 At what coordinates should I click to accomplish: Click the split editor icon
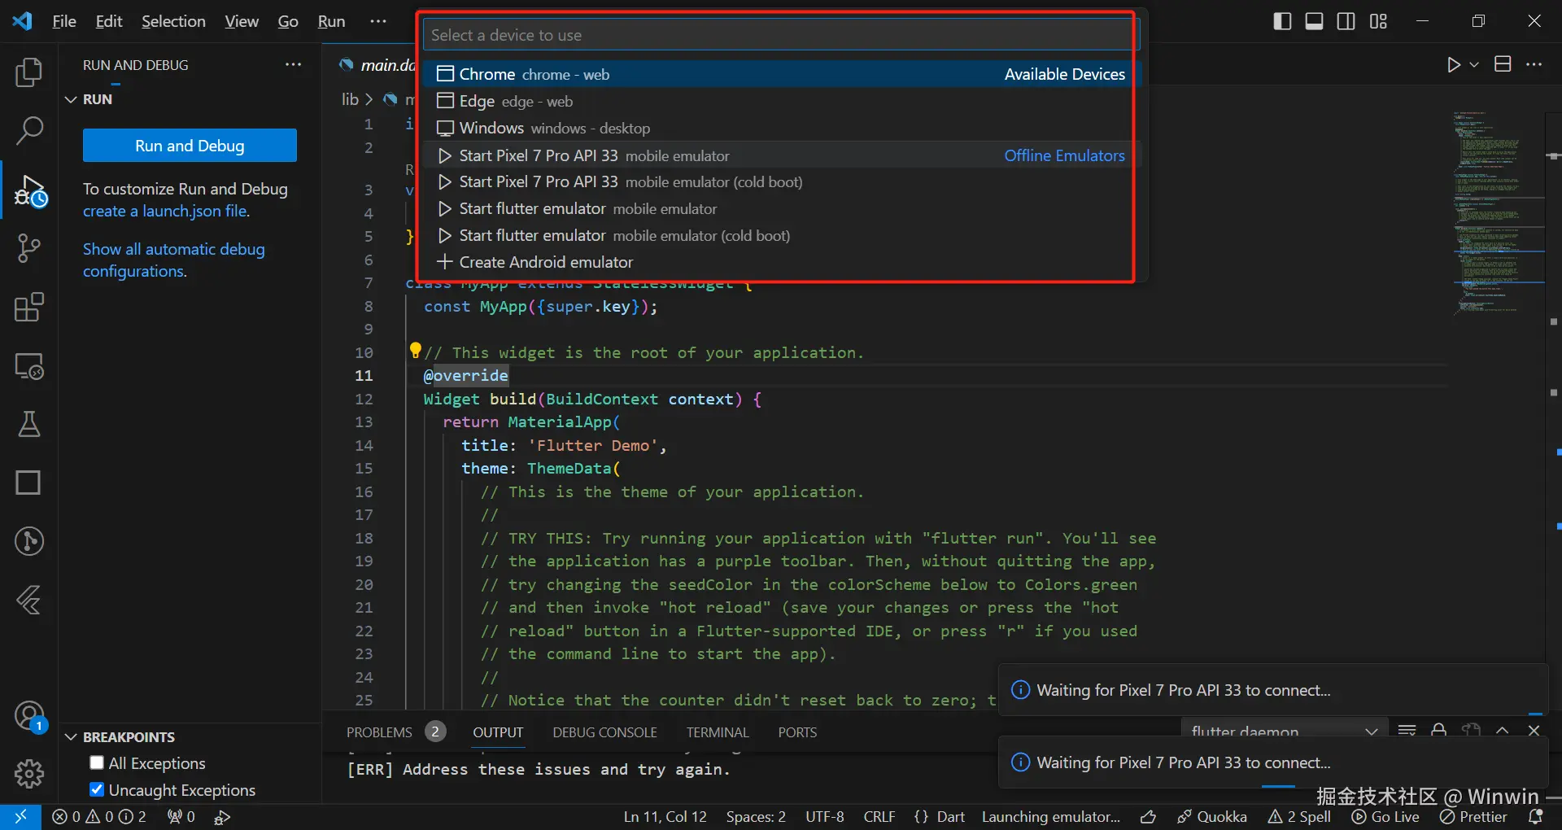point(1503,64)
